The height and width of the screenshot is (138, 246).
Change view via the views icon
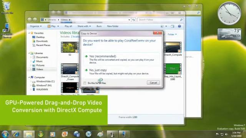[x=162, y=26]
